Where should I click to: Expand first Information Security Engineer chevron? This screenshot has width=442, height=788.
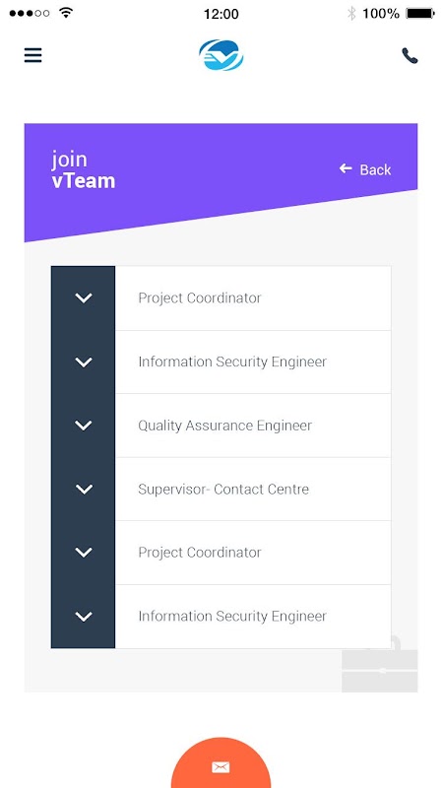84,361
